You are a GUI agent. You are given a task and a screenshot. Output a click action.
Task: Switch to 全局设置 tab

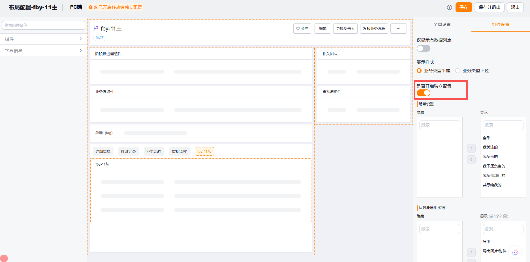442,25
